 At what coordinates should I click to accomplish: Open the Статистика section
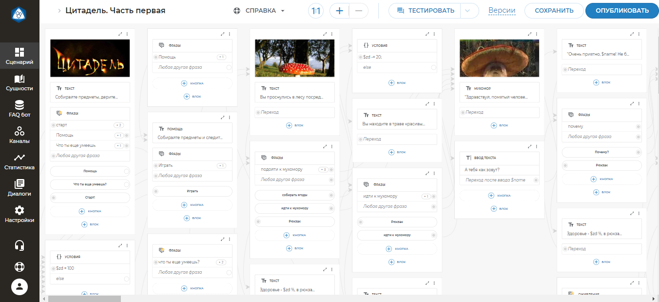pyautogui.click(x=19, y=162)
